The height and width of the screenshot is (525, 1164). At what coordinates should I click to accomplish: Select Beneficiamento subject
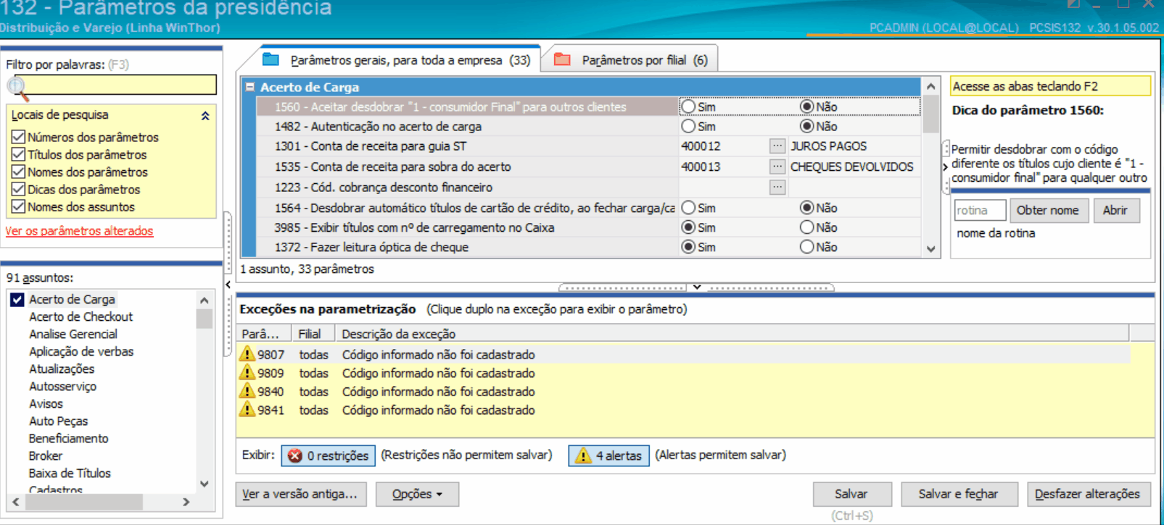coord(68,438)
